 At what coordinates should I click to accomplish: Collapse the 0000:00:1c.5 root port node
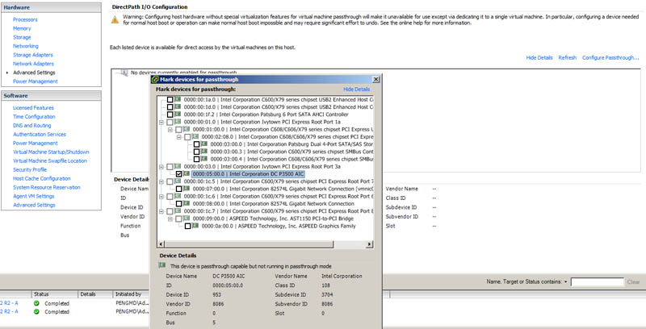162,181
